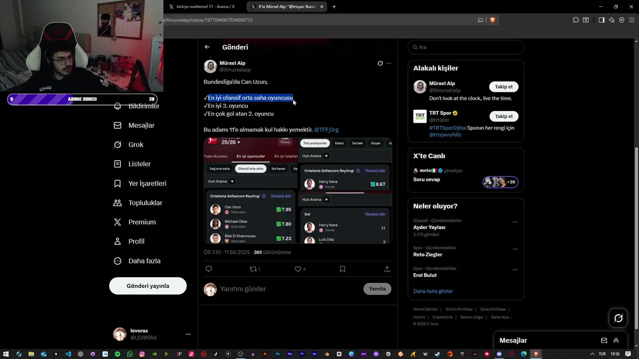Open options for Erol Bulut trend
The height and width of the screenshot is (359, 639).
point(515,270)
